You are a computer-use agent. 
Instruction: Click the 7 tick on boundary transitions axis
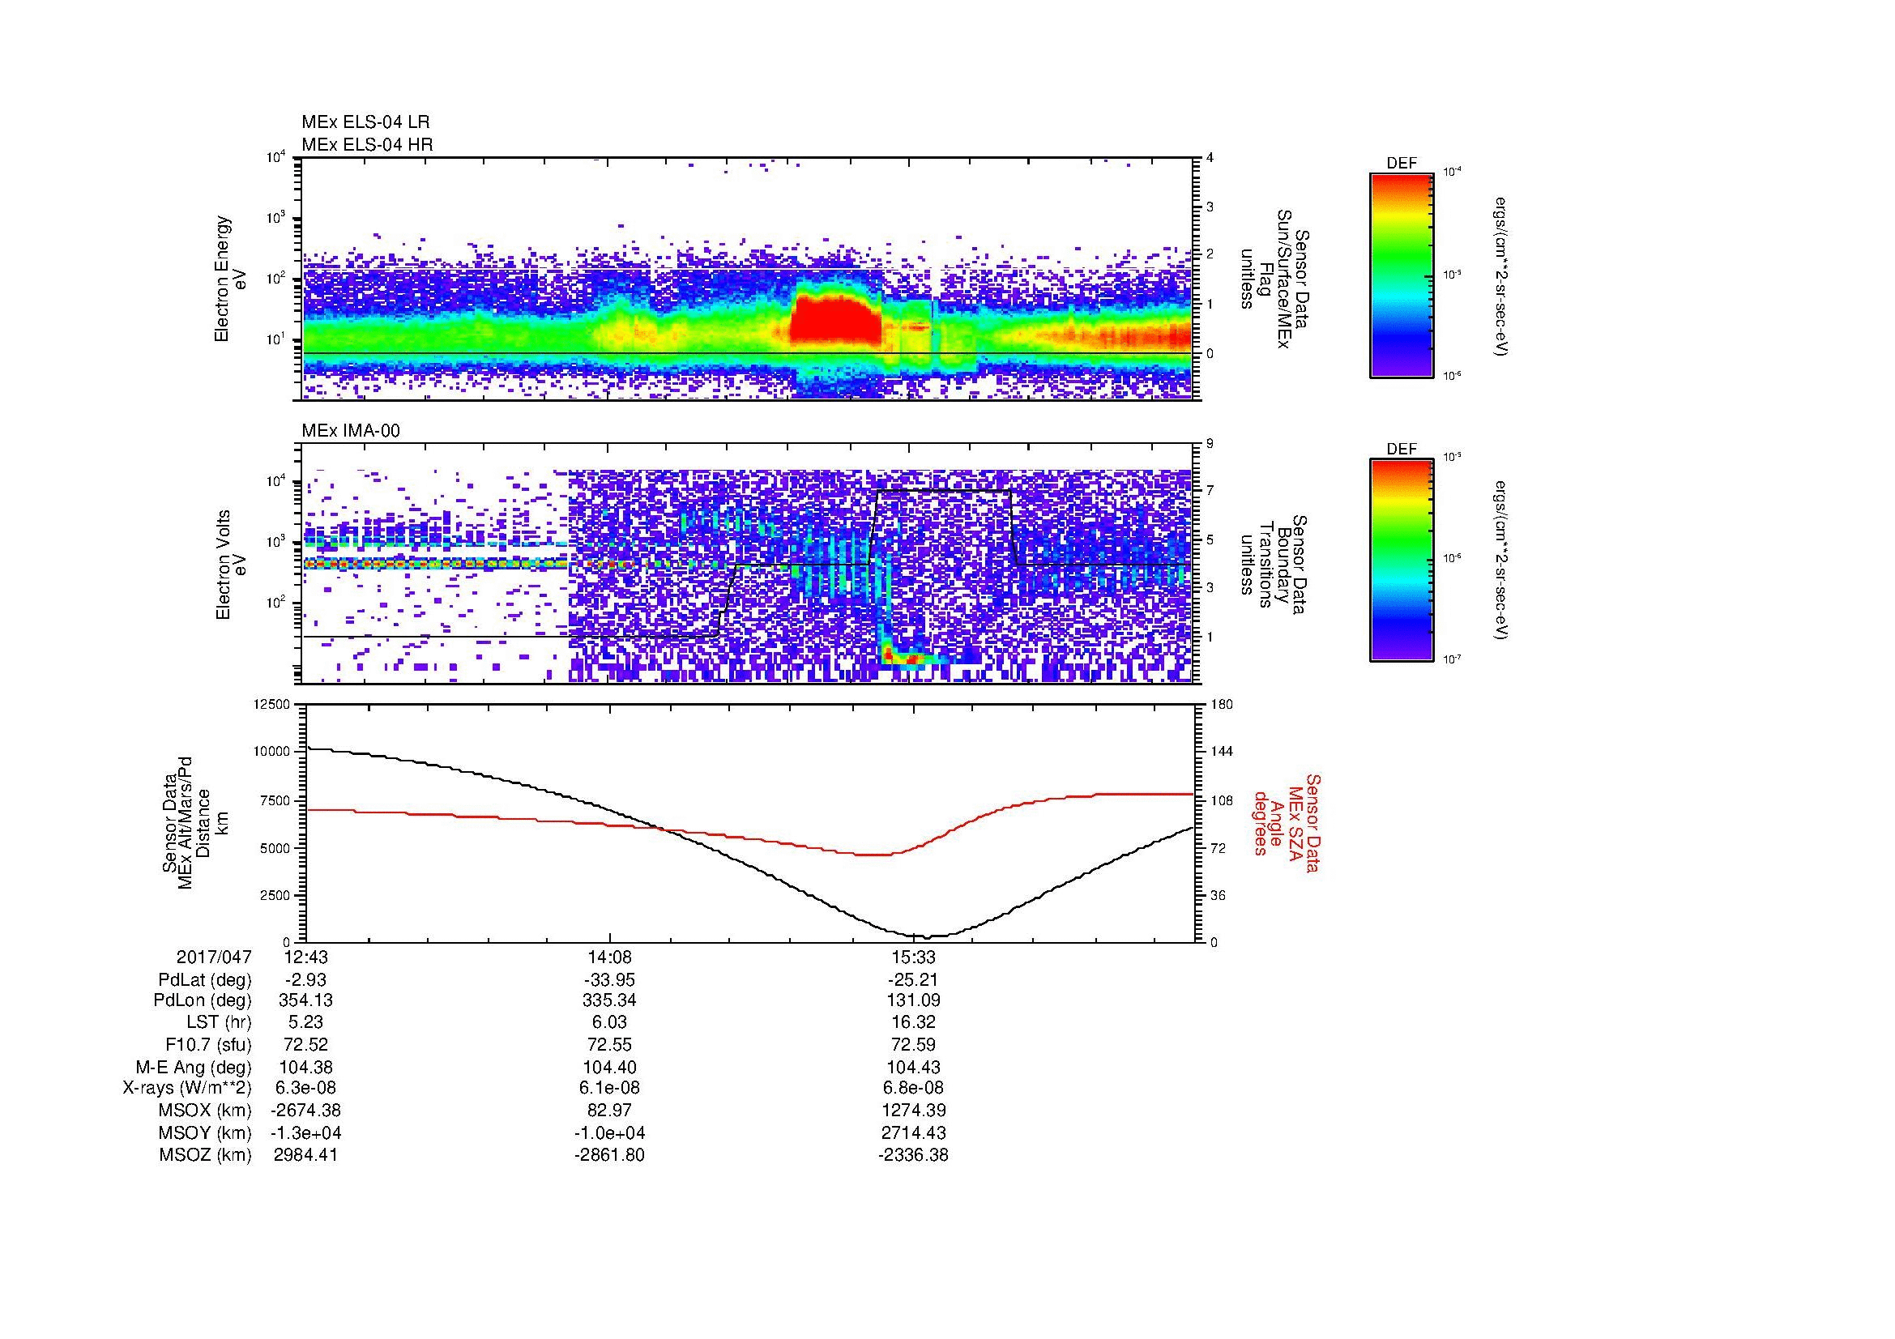pos(1210,491)
